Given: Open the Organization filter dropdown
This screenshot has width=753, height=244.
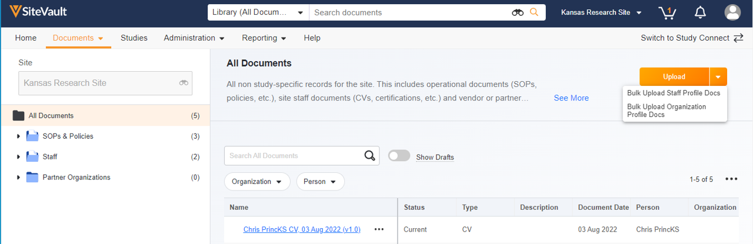Looking at the screenshot, I should tap(257, 182).
